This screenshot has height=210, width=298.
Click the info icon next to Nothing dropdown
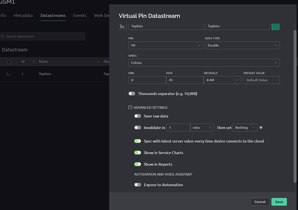261,128
